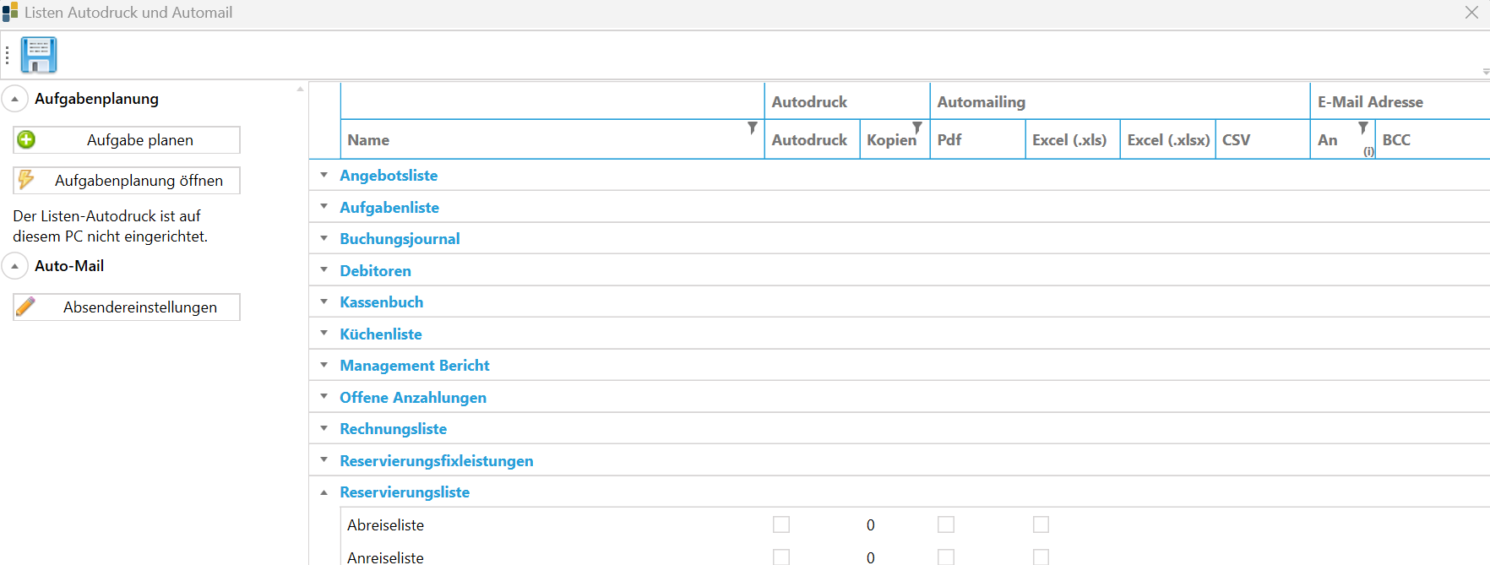Expand the Angebotsliste group

click(324, 176)
